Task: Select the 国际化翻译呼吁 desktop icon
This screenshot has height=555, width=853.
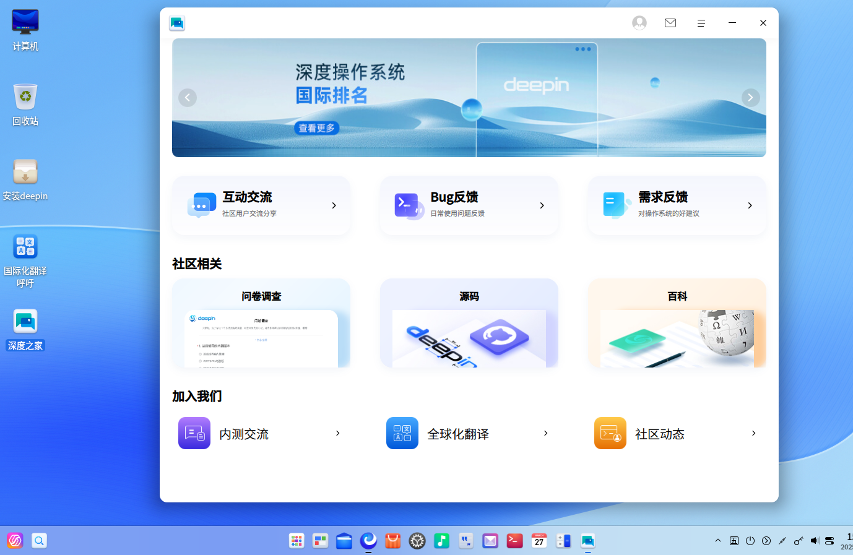Action: pyautogui.click(x=25, y=261)
